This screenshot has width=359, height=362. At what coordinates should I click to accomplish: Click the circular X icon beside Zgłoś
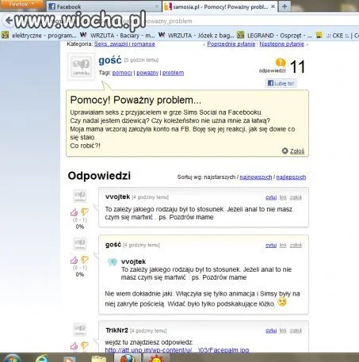click(285, 151)
